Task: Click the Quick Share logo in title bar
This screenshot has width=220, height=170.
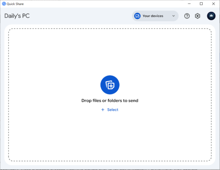Action: point(4,4)
